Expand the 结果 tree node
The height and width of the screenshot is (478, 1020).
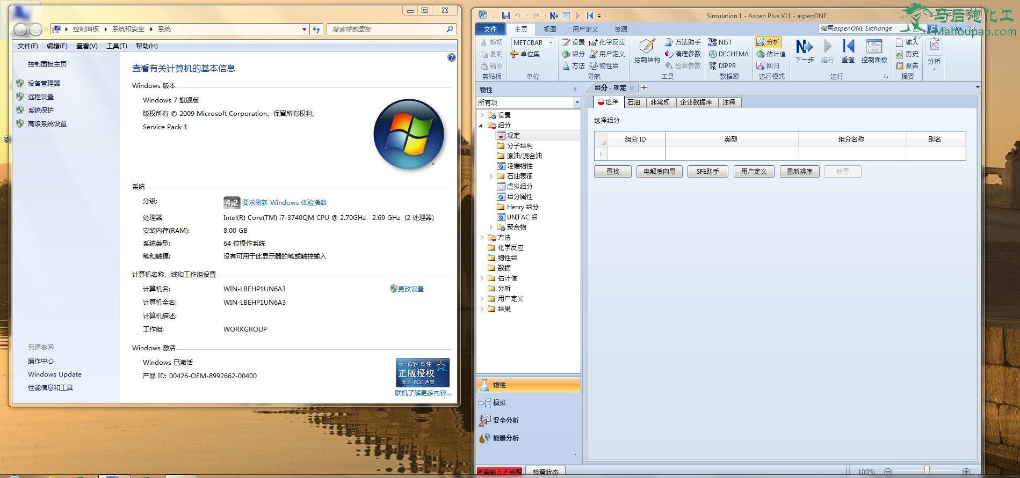[x=482, y=309]
